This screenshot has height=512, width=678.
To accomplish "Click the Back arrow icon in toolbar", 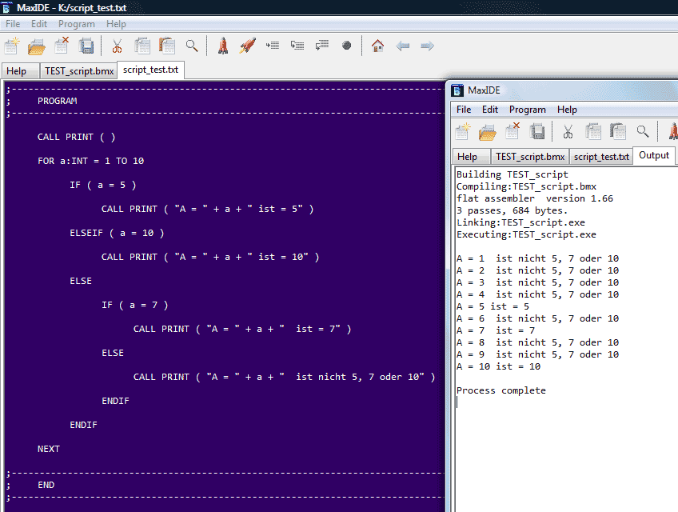I will [403, 46].
